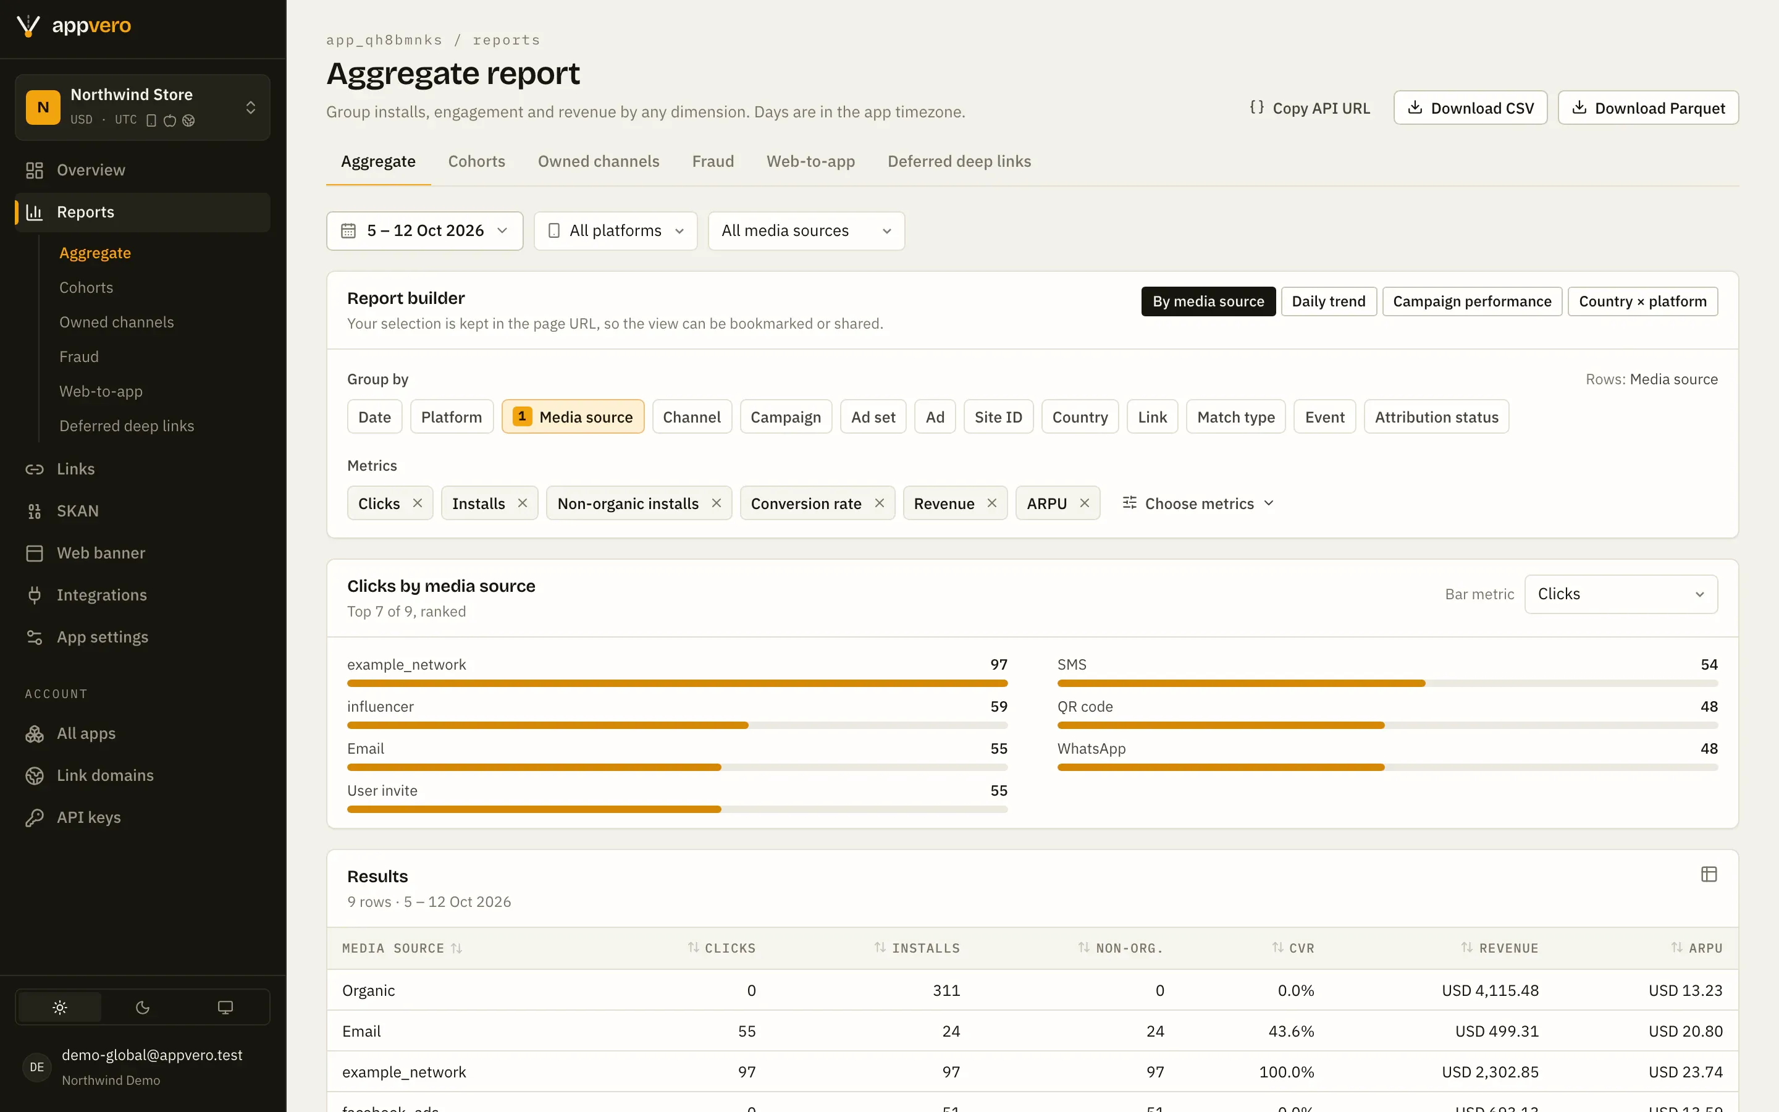Screen dimensions: 1779x1112
Task: Open the Deferred deep links tab
Action: 959,161
